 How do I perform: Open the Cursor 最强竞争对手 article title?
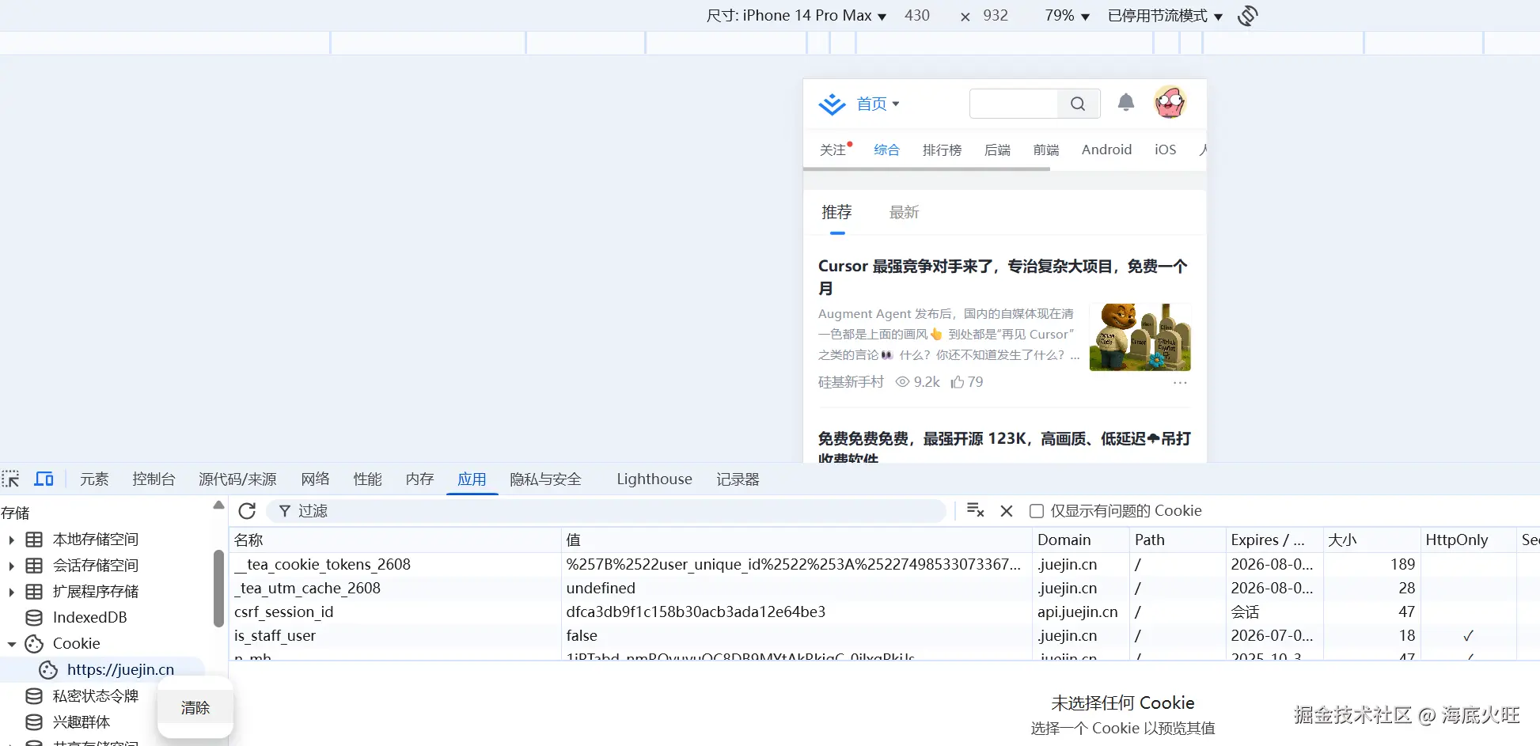(x=1003, y=277)
